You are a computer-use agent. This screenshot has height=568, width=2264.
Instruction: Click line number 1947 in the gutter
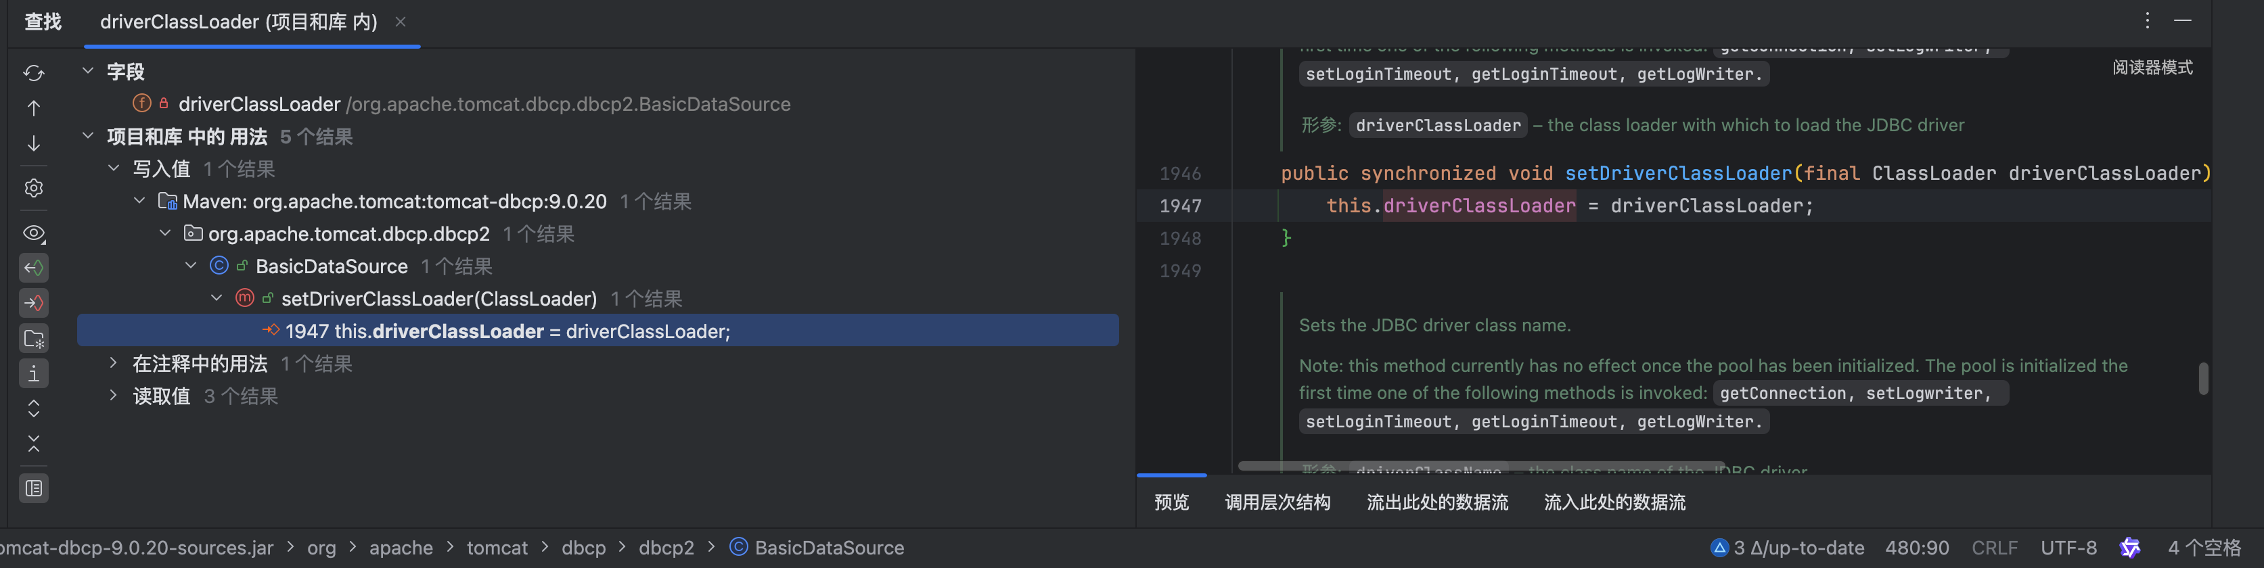coord(1180,206)
